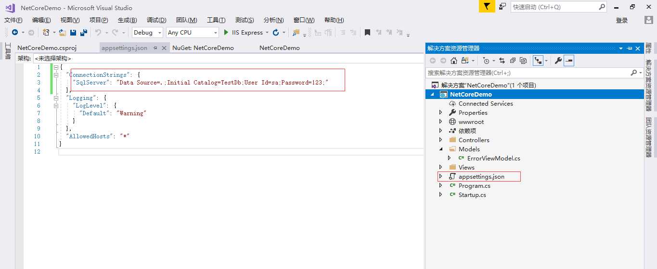Viewport: 657px width, 269px height.
Task: Click the Show All Files icon in Solution Explorer
Action: pos(523,61)
